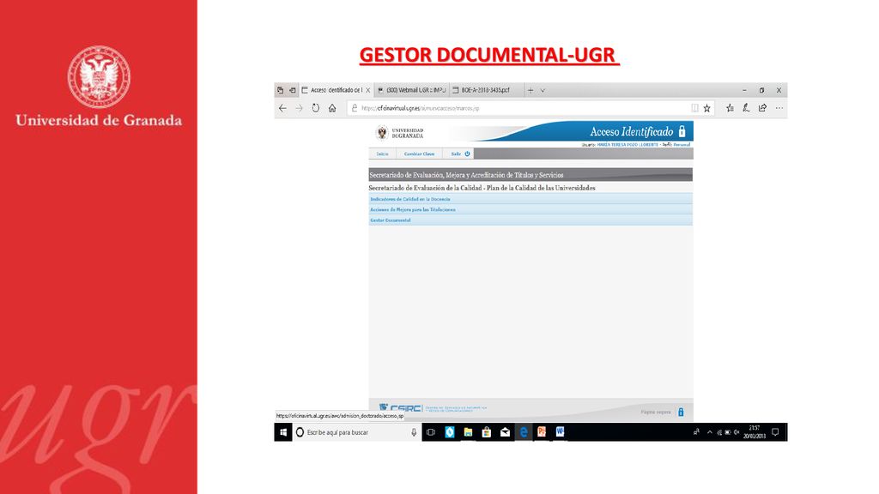Open the People icon in system tray
The width and height of the screenshot is (879, 494).
[696, 432]
